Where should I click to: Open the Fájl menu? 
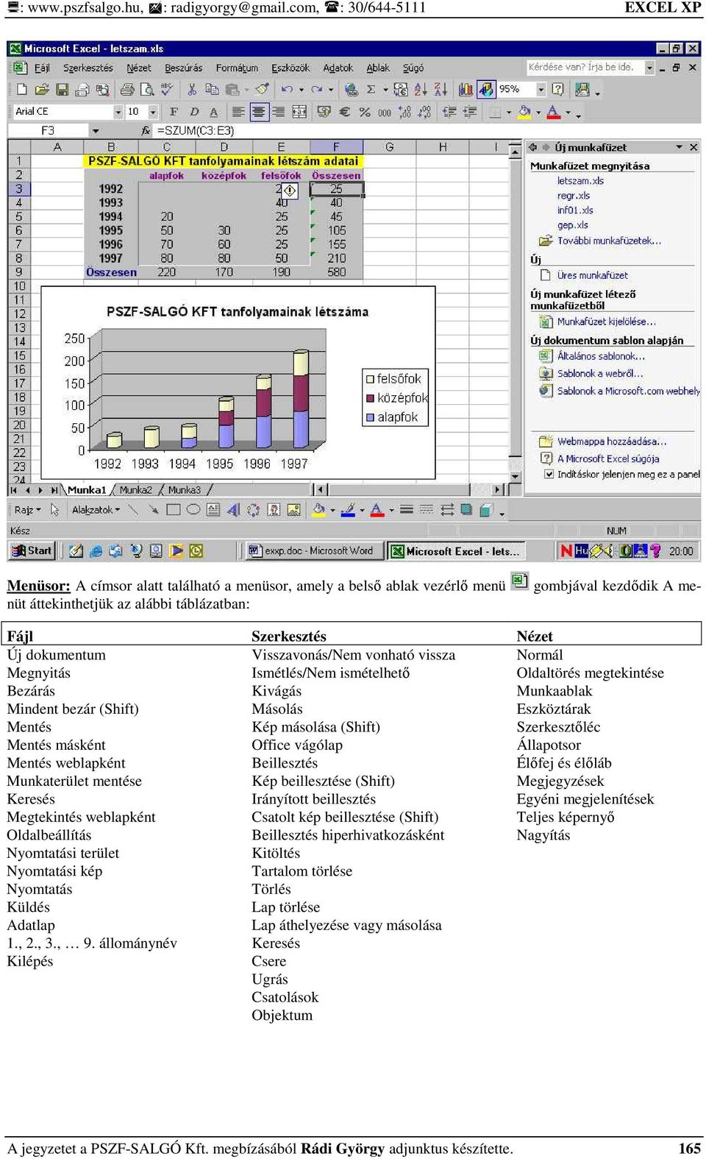click(42, 68)
